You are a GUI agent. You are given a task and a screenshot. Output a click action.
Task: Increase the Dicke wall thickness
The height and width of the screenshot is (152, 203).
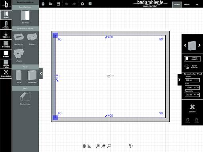[198, 87]
